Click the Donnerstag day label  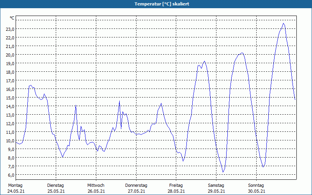click(136, 185)
